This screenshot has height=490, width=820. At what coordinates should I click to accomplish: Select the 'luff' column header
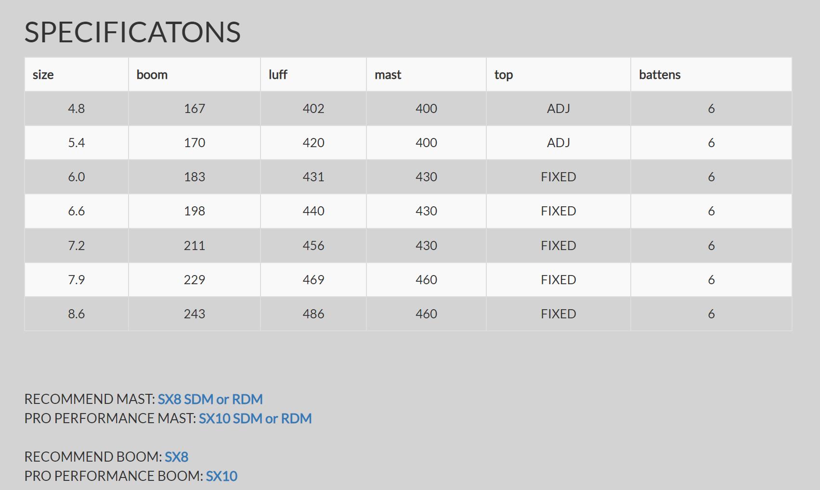[313, 75]
